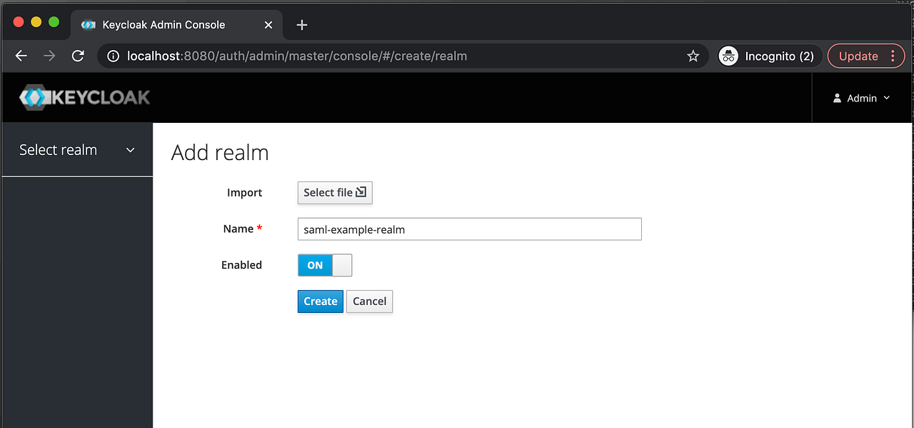Click the back navigation arrow

click(21, 56)
